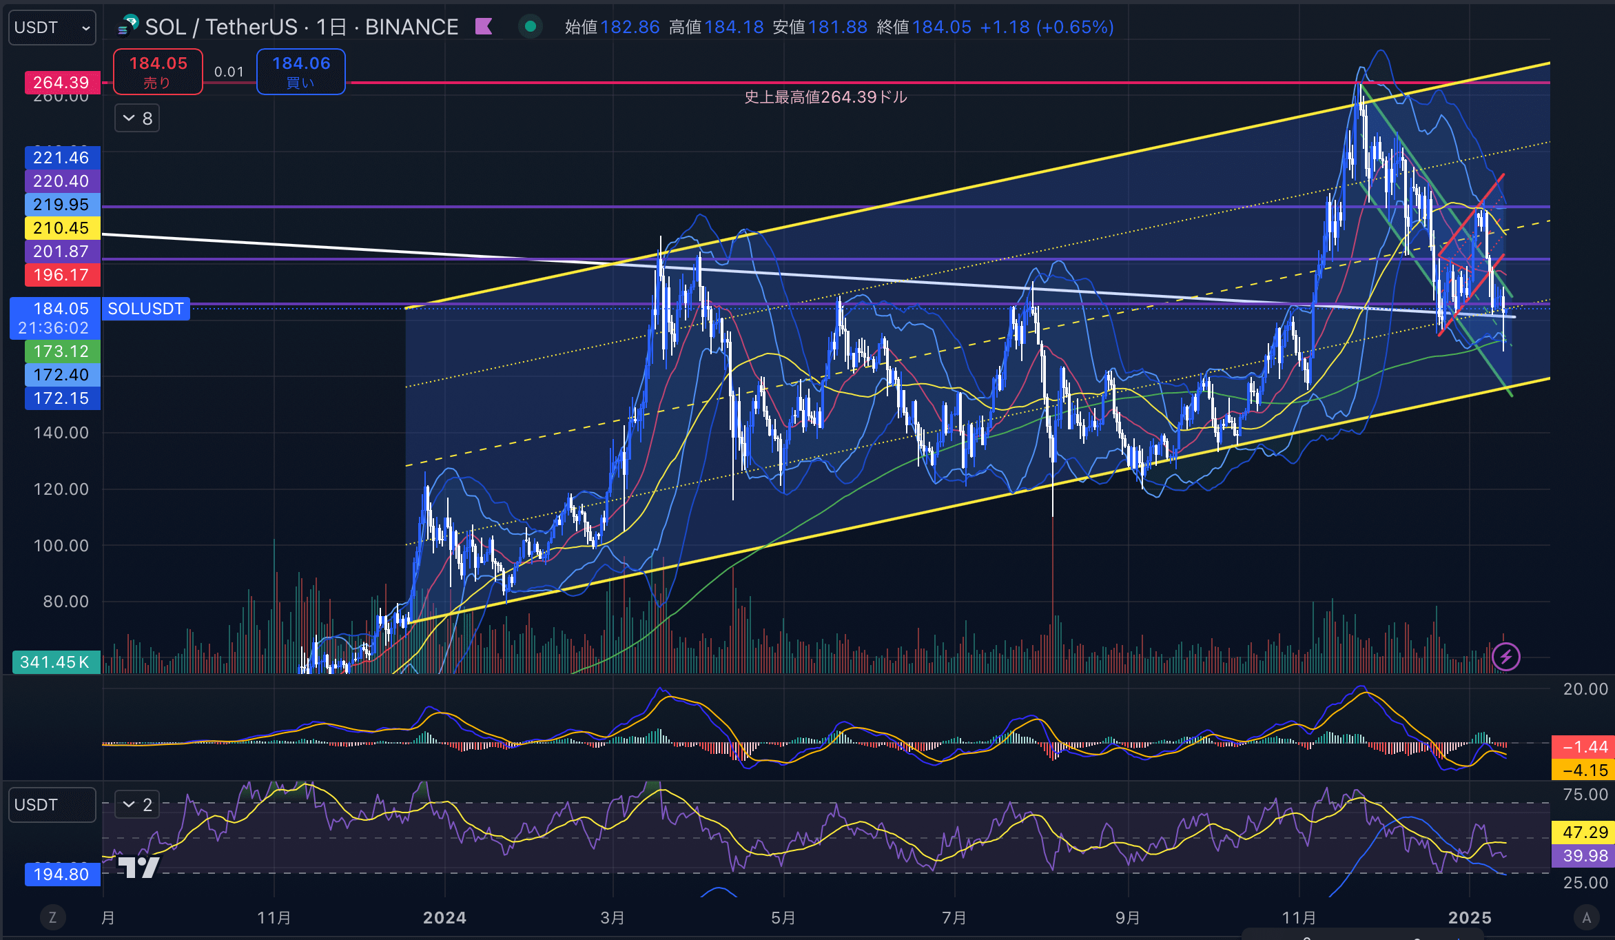This screenshot has width=1615, height=940.
Task: Open timezone settings Z button
Action: (x=52, y=917)
